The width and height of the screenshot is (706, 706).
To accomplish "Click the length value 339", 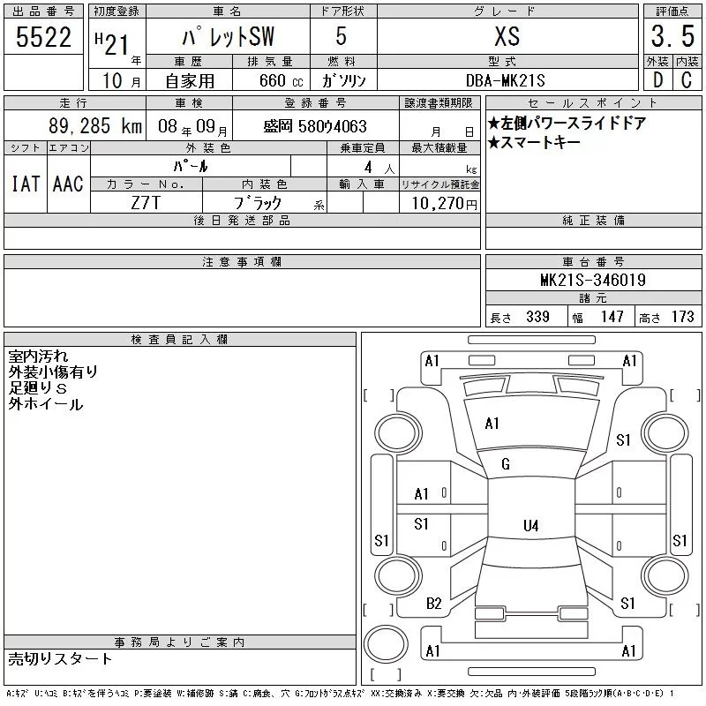I will [x=537, y=317].
